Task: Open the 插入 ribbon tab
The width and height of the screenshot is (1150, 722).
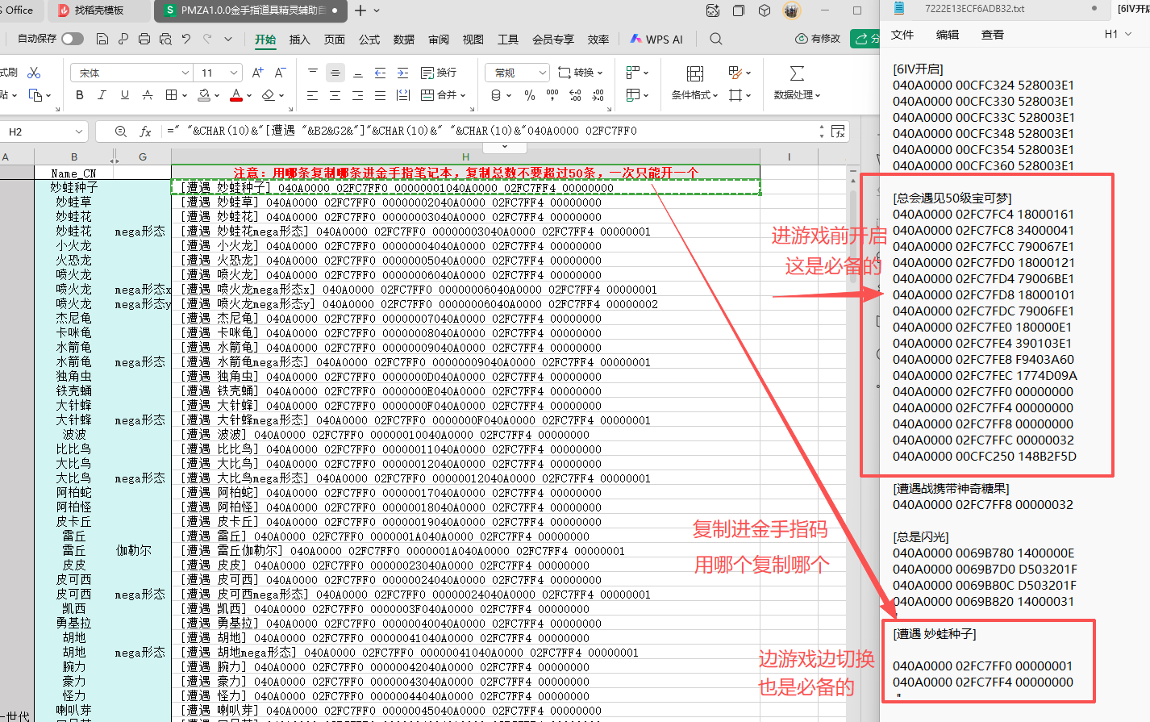Action: point(299,40)
